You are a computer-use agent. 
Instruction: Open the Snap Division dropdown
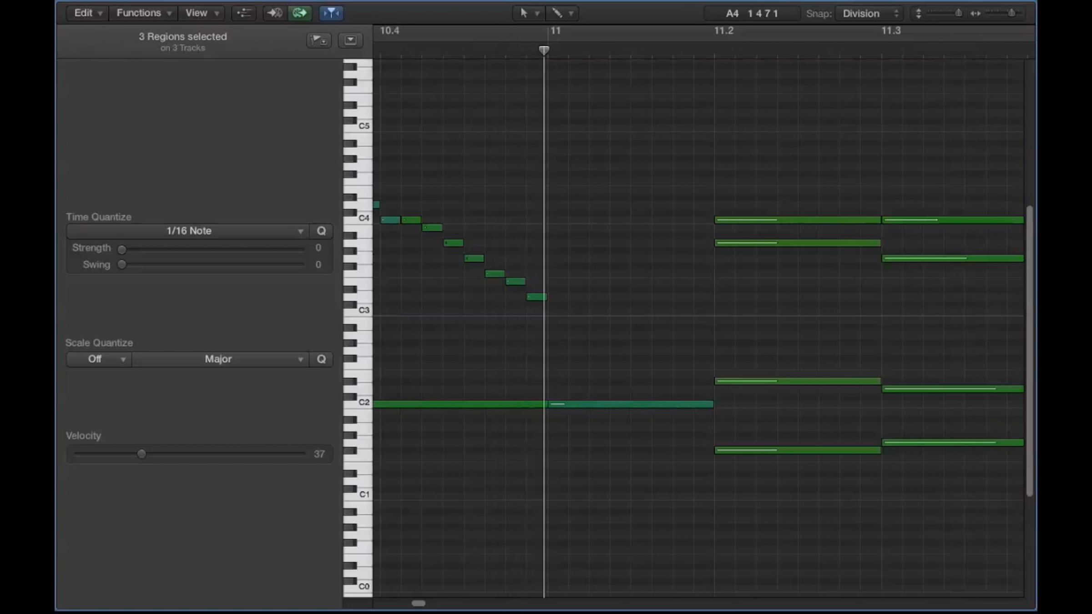point(870,14)
